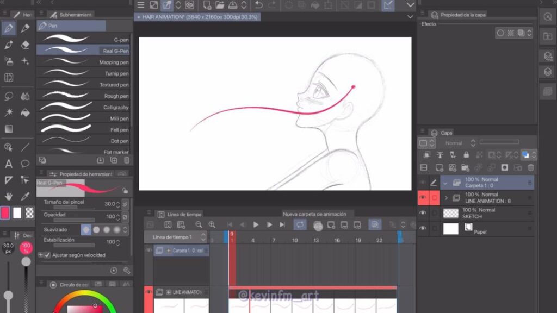The width and height of the screenshot is (557, 313).
Task: Select the Eraser tool
Action: (x=25, y=45)
